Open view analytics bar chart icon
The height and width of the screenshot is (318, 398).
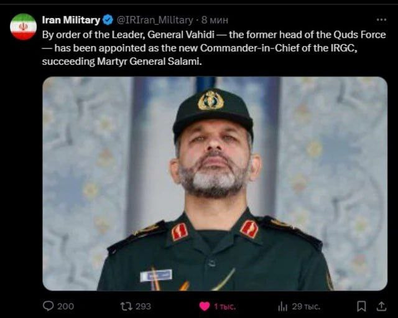click(283, 306)
